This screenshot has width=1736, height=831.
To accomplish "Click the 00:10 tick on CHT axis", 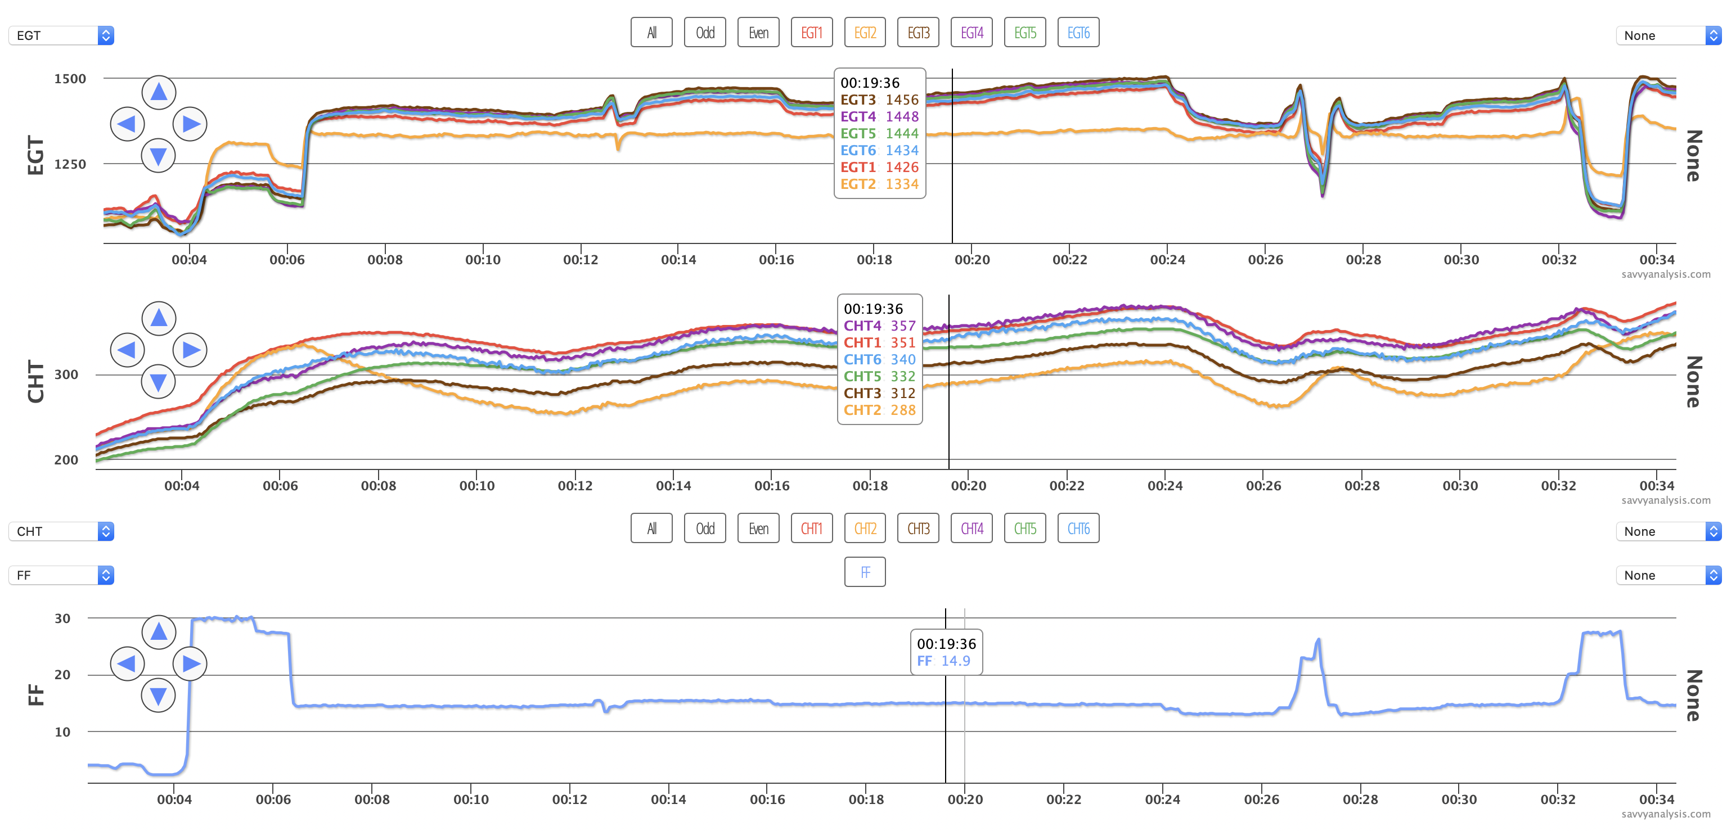I will click(476, 486).
